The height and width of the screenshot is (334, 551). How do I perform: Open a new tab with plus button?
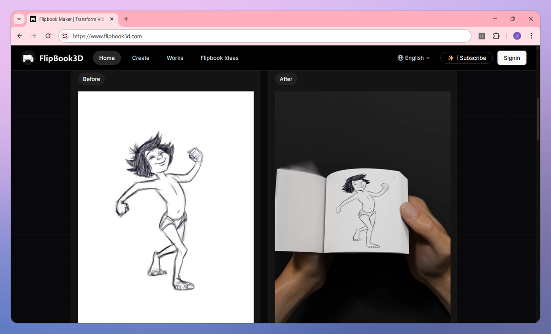pyautogui.click(x=126, y=19)
